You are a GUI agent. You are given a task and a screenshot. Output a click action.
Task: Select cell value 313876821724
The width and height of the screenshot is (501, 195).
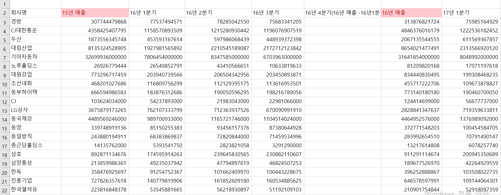411,22
